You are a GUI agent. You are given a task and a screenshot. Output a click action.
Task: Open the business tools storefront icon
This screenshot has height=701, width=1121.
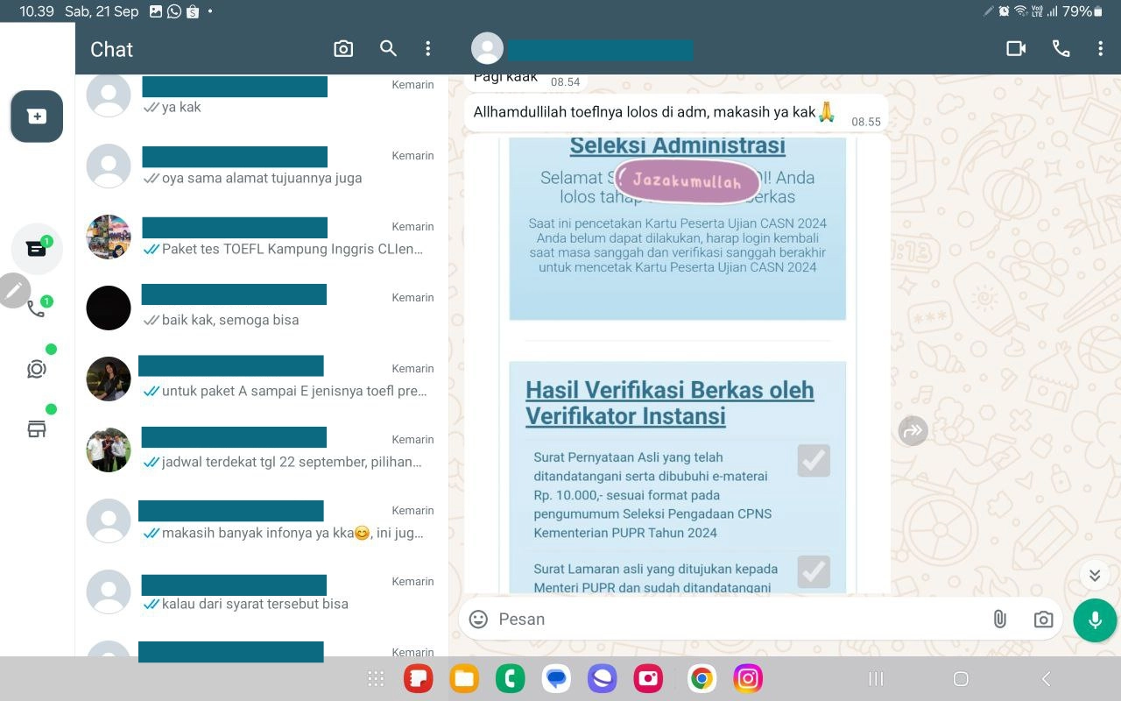point(36,428)
